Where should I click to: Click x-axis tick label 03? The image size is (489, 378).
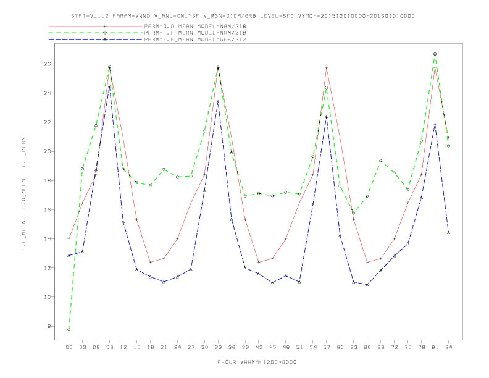(82, 347)
